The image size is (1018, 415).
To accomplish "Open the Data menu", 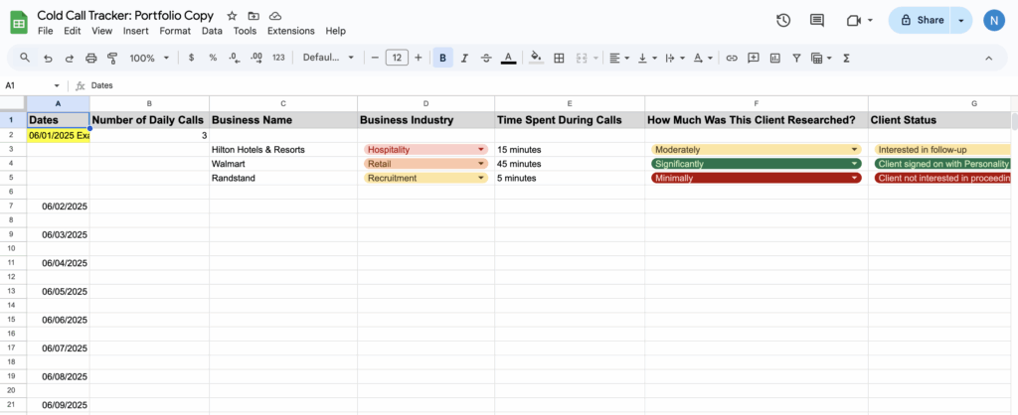I will pyautogui.click(x=212, y=31).
